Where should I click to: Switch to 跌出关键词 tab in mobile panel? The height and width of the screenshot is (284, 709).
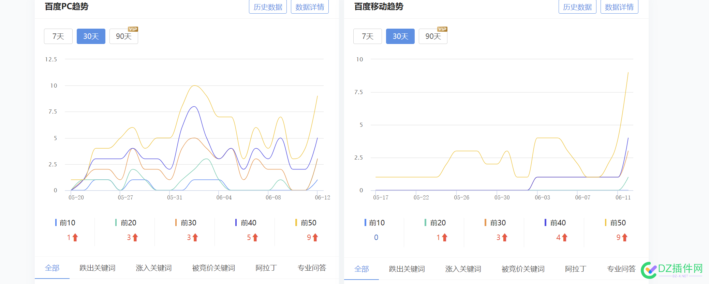(x=407, y=269)
